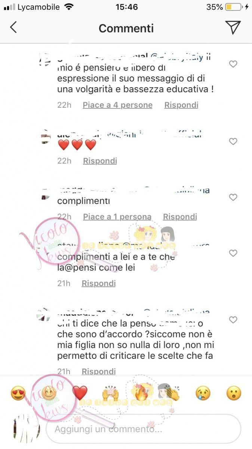
Task: Insert the crying face emoji
Action: coord(203,393)
